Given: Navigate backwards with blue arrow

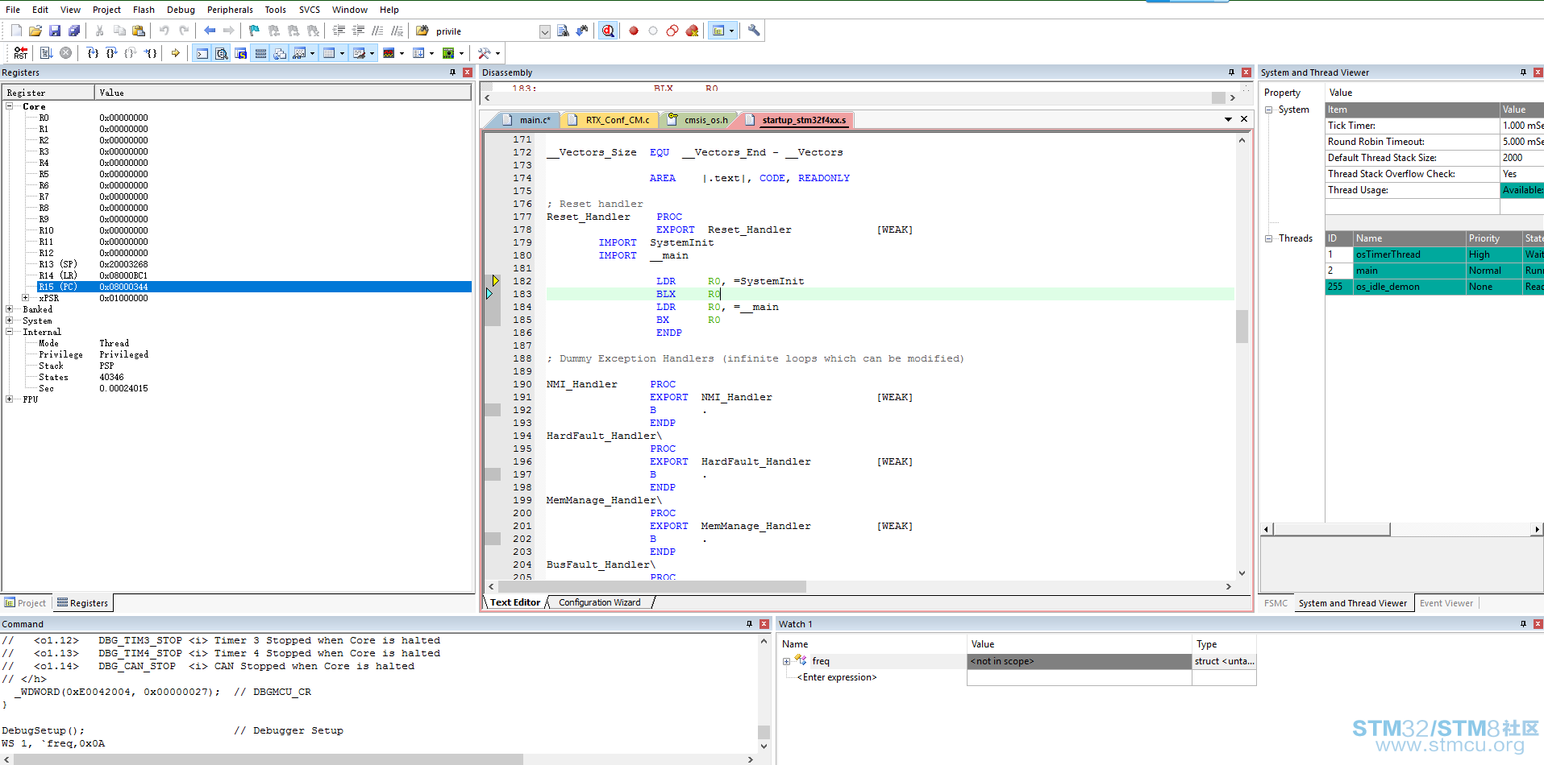Looking at the screenshot, I should point(210,31).
